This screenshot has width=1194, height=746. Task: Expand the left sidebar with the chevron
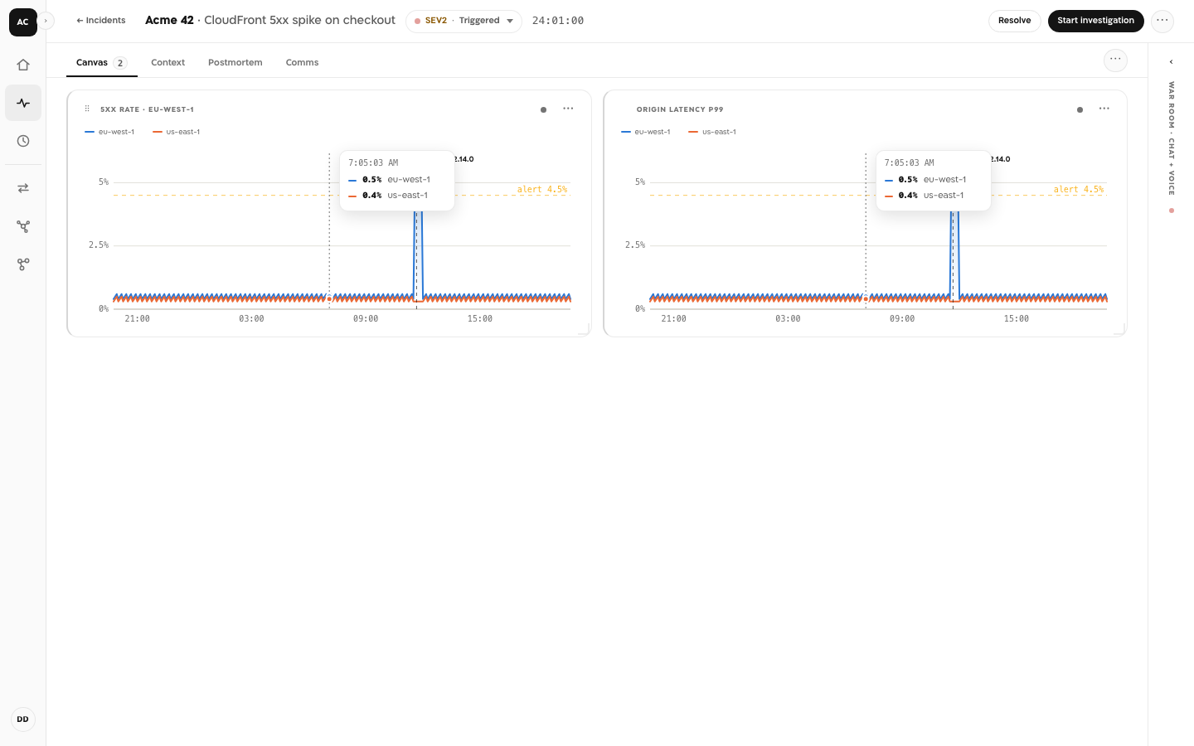coord(46,21)
